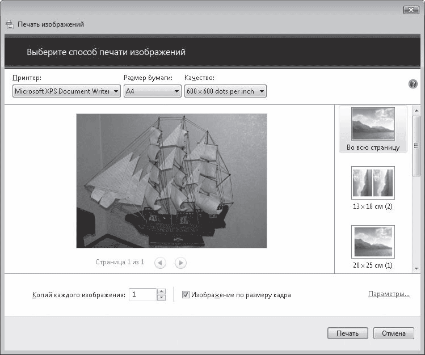Decrease copies with down spinner arrow
Image resolution: width=425 pixels, height=355 pixels.
(x=161, y=298)
